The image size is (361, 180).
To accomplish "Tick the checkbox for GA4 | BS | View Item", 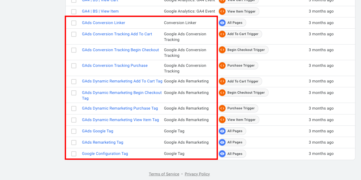I will click(x=74, y=12).
